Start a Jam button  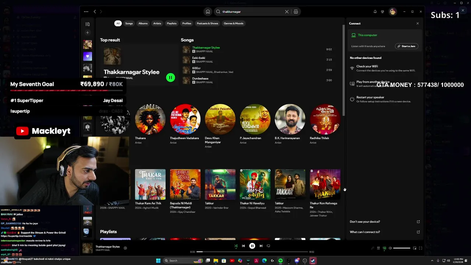tap(406, 46)
